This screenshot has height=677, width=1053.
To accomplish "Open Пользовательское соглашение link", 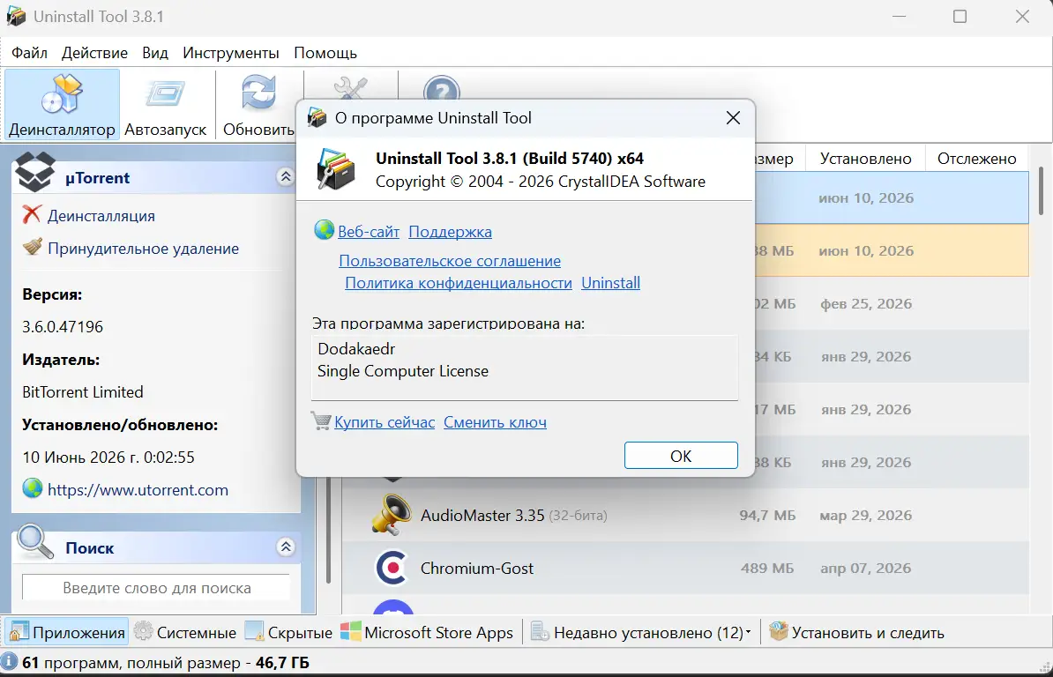I will (450, 261).
